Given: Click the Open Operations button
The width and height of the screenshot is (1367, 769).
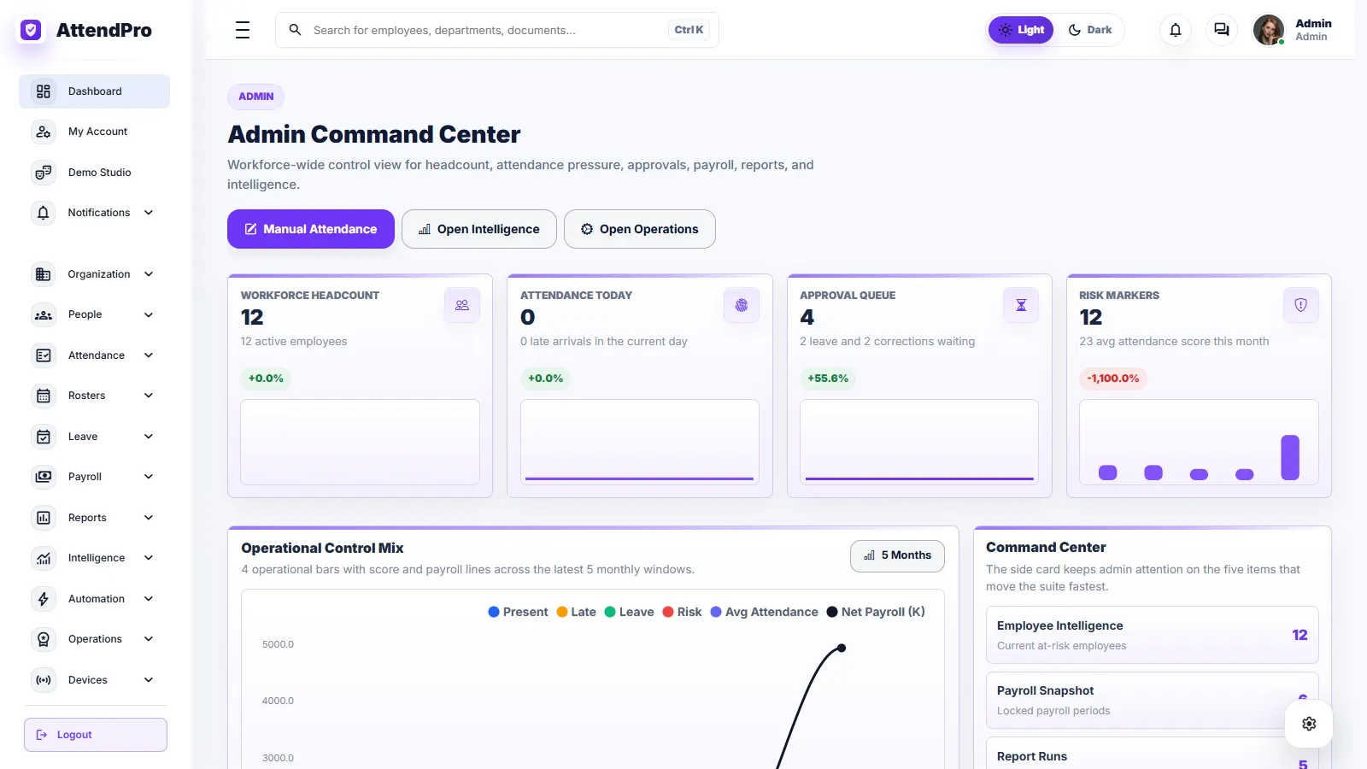Looking at the screenshot, I should pos(640,229).
